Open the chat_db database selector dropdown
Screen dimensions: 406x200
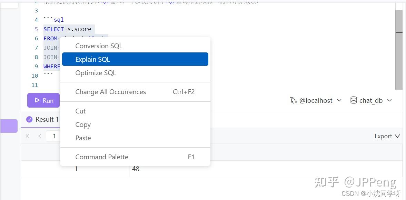pyautogui.click(x=390, y=100)
